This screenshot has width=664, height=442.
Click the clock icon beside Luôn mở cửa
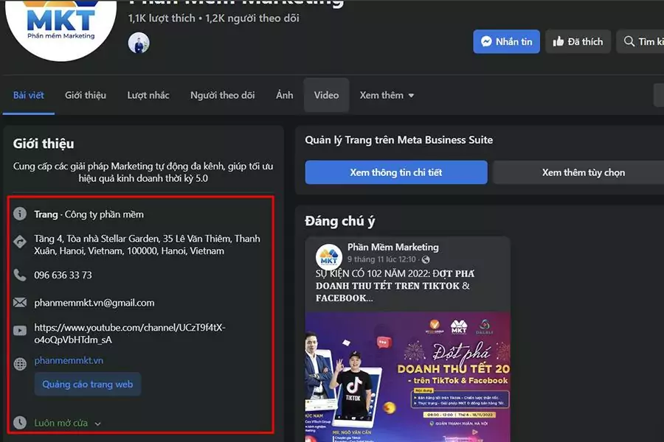(x=20, y=422)
